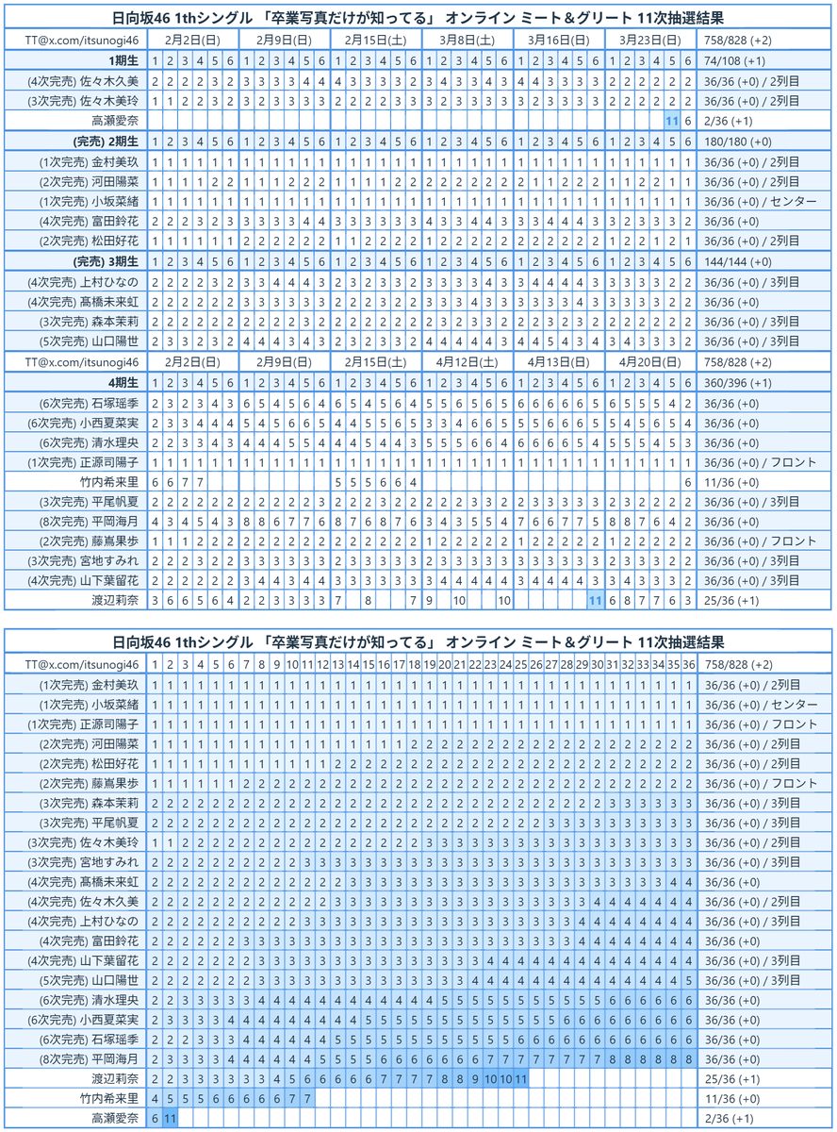Click the '4月20日(日)' date header
Viewport: 837px width, 1132px height.
pos(650,361)
